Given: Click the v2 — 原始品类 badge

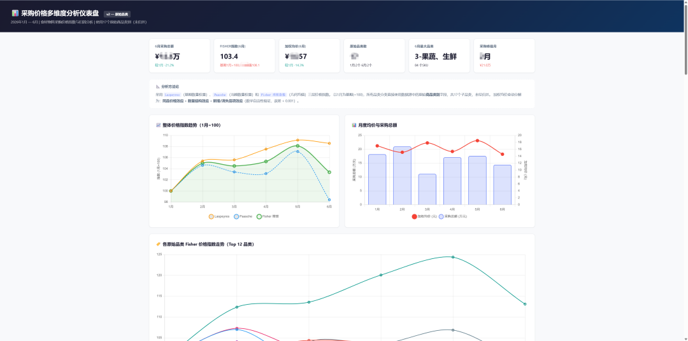Looking at the screenshot, I should [x=117, y=15].
